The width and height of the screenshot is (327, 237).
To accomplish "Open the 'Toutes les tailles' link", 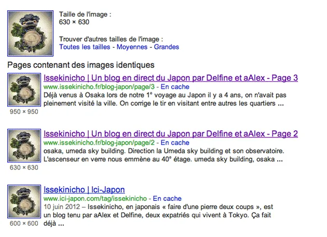I will point(85,47).
